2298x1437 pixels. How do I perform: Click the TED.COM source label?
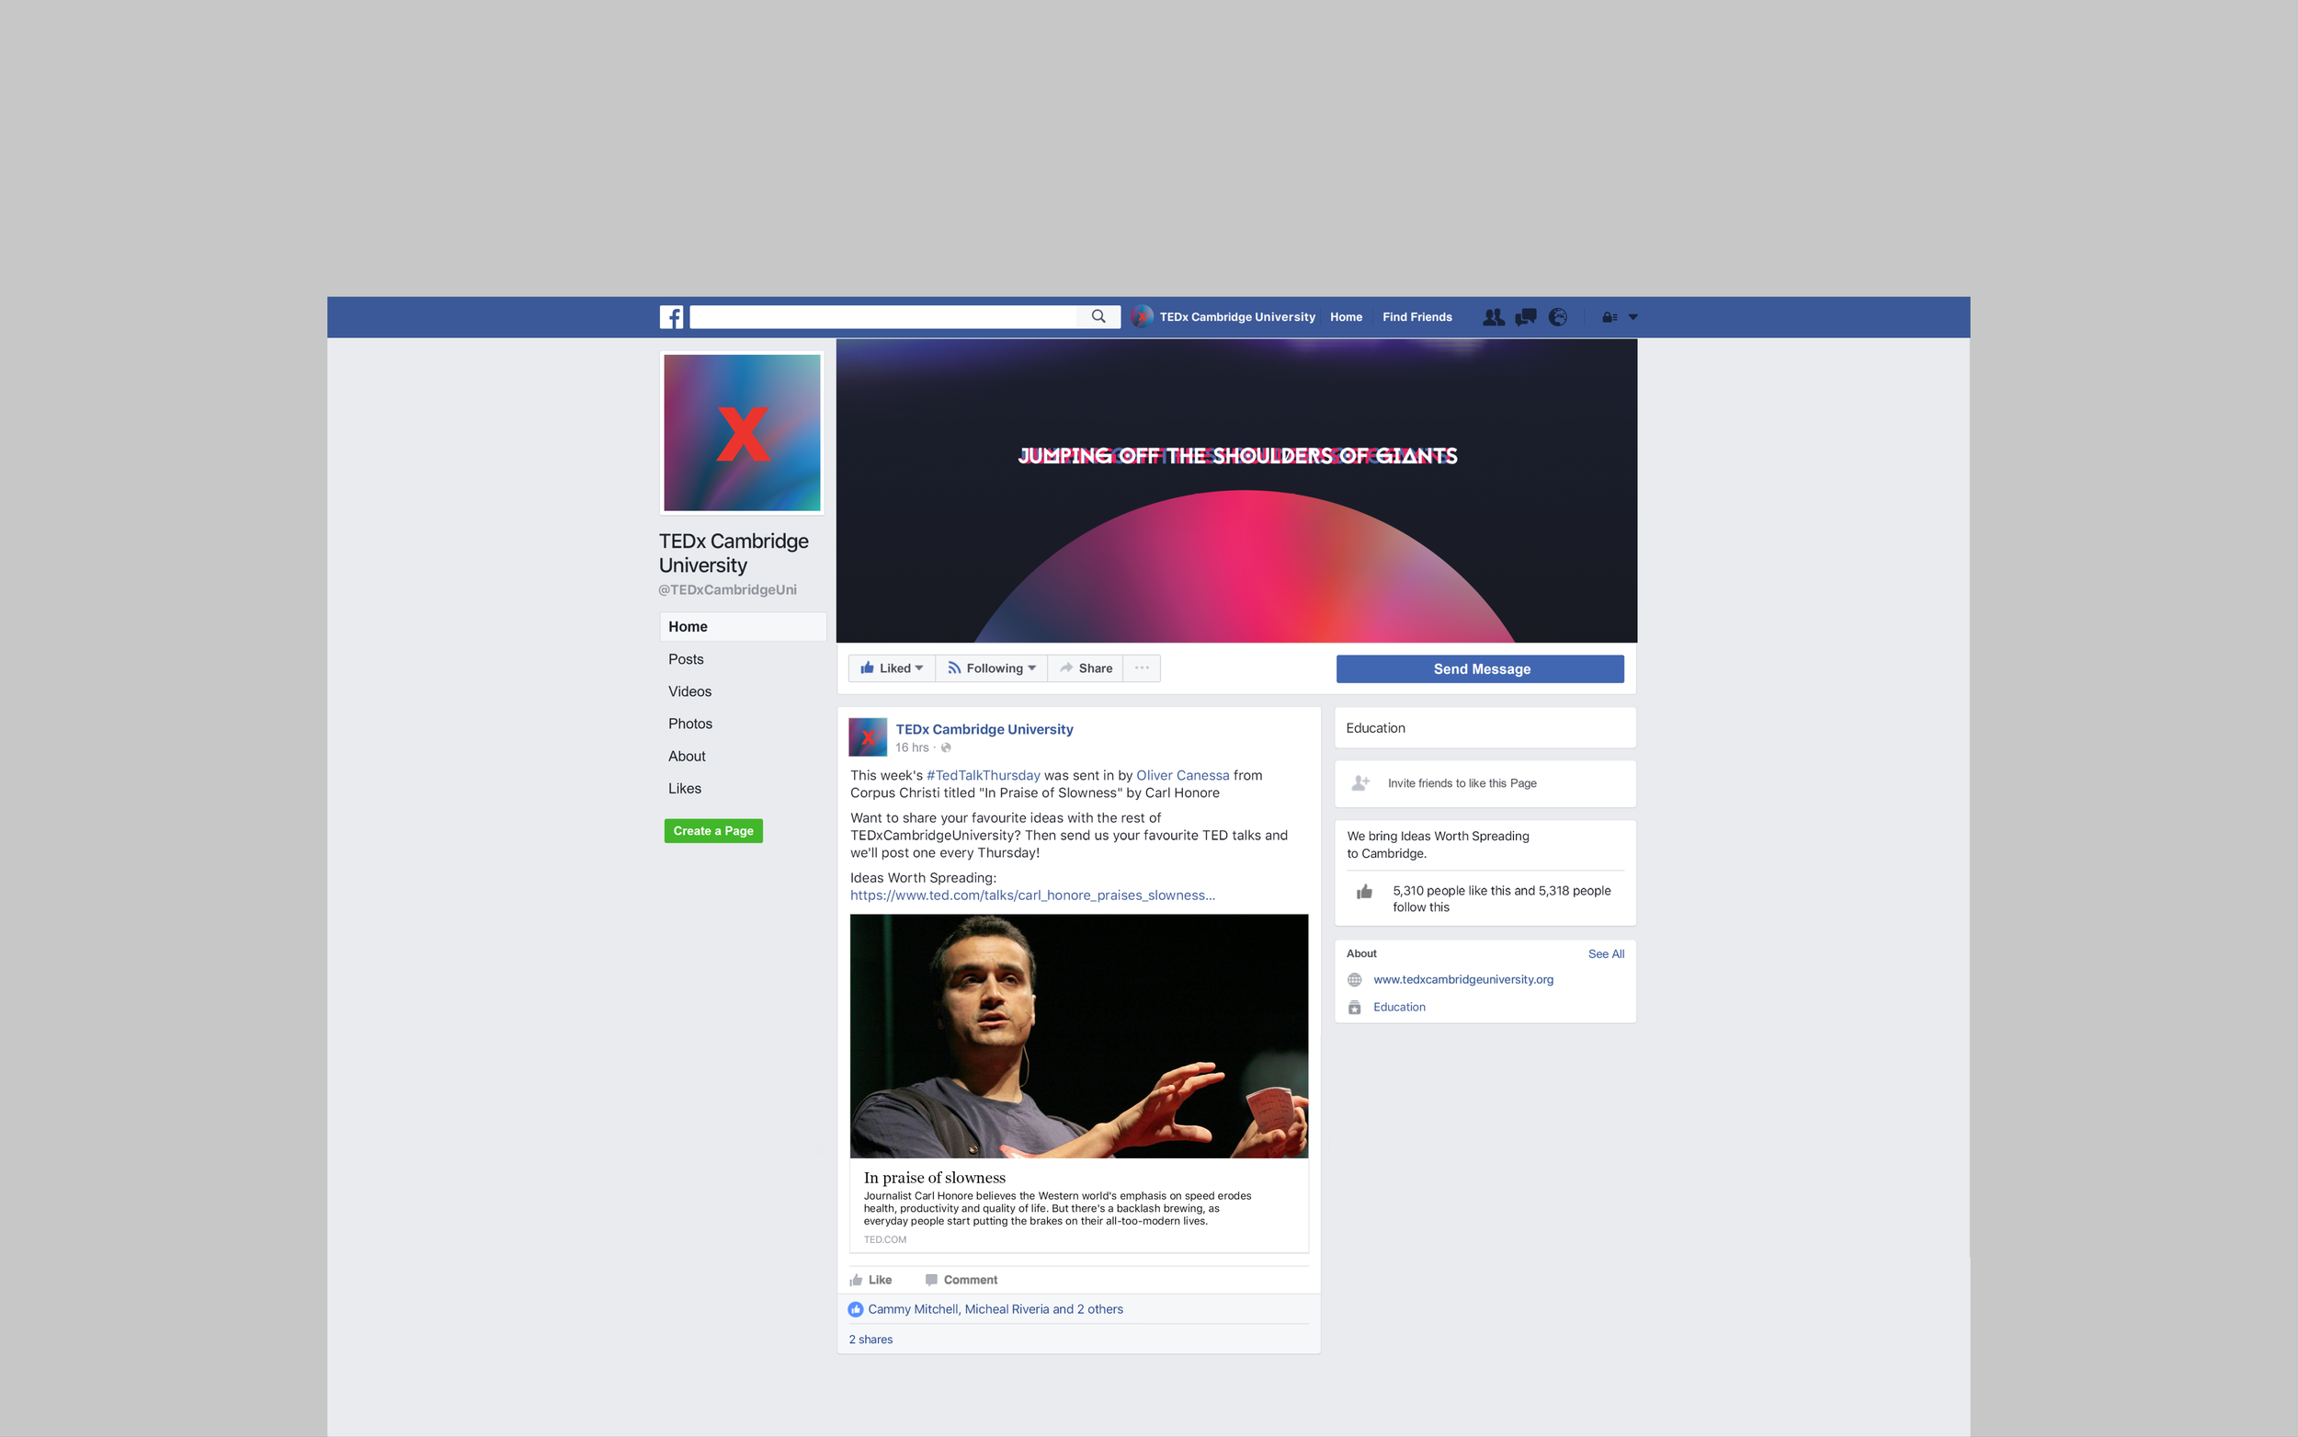pyautogui.click(x=884, y=1239)
